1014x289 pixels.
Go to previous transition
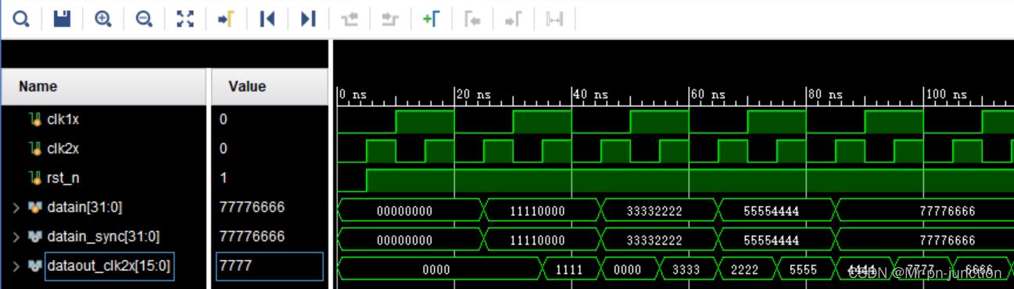pyautogui.click(x=349, y=19)
